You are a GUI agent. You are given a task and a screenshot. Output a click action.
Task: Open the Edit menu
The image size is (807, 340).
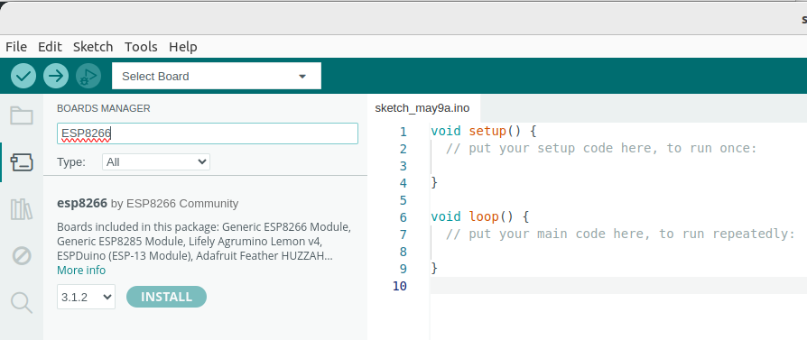50,47
